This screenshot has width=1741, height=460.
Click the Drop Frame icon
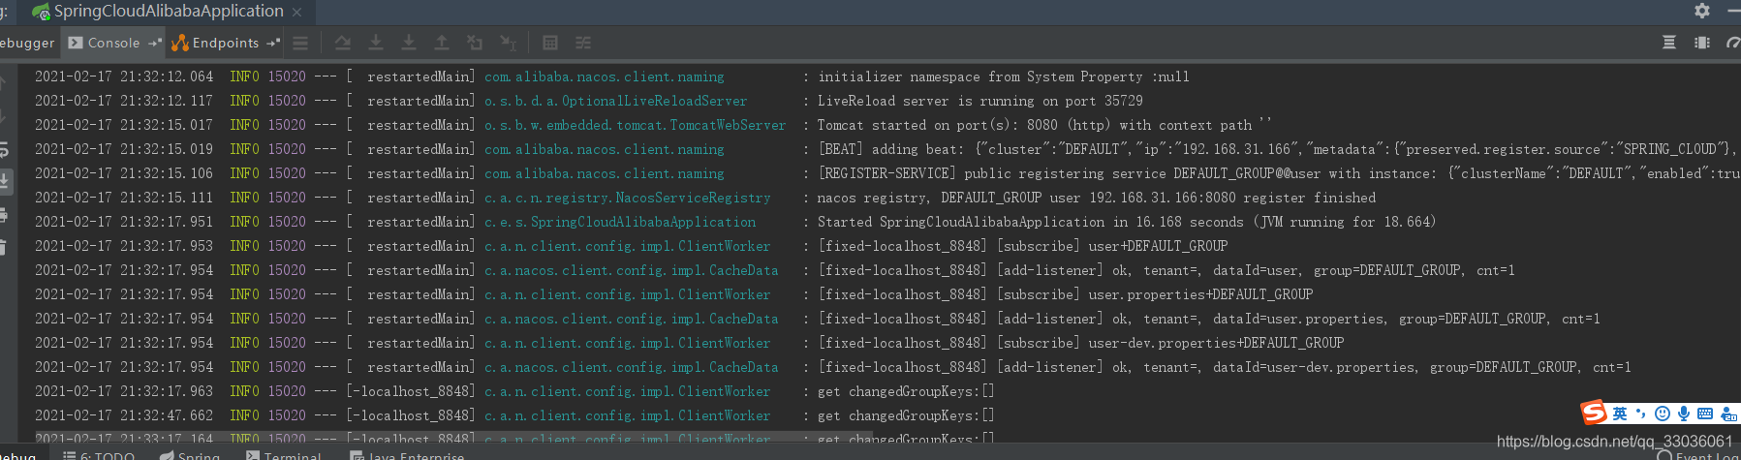click(x=475, y=43)
